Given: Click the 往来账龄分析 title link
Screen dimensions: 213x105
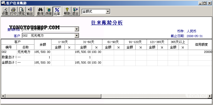Looking at the screenshot, I should click(107, 23).
